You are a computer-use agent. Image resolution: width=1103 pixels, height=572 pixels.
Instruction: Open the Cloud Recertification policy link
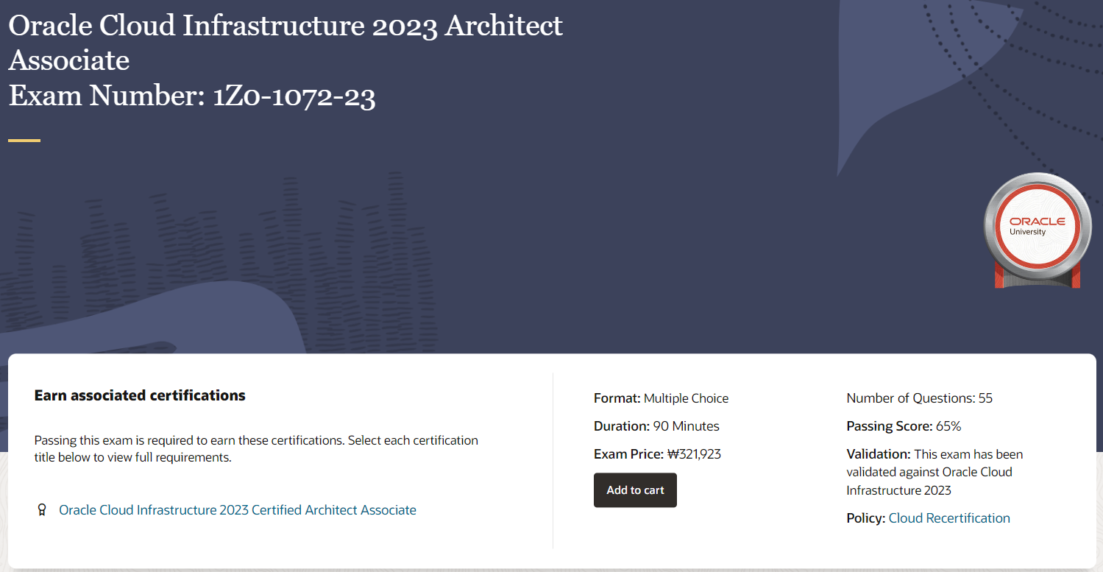[x=949, y=518]
